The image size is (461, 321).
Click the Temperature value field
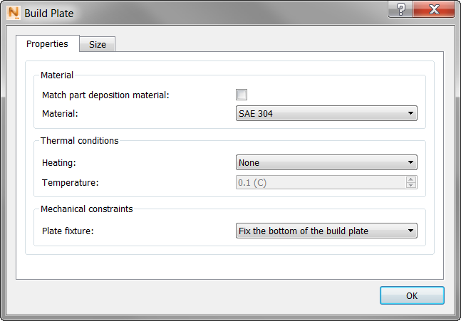pyautogui.click(x=320, y=182)
